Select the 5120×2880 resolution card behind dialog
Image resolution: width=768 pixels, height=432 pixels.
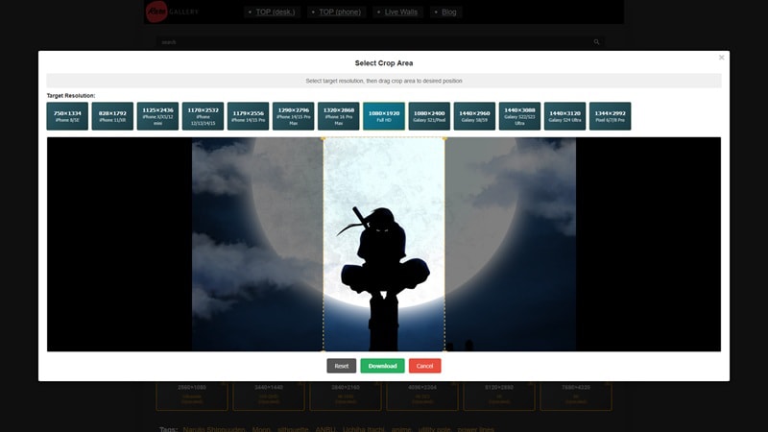click(x=499, y=395)
